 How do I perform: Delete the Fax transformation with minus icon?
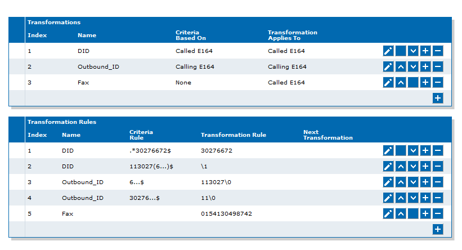[x=438, y=82]
